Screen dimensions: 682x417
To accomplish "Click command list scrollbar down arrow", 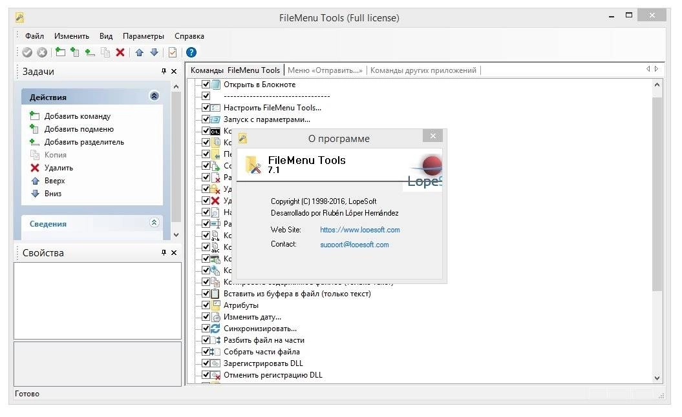I will (x=657, y=378).
